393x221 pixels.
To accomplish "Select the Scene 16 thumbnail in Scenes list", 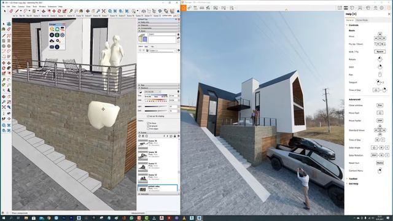I will pyautogui.click(x=143, y=144).
